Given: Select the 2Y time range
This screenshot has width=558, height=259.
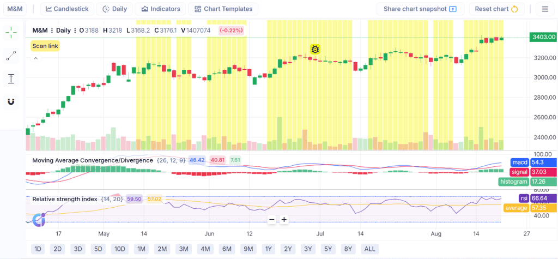Looking at the screenshot, I should (288, 249).
